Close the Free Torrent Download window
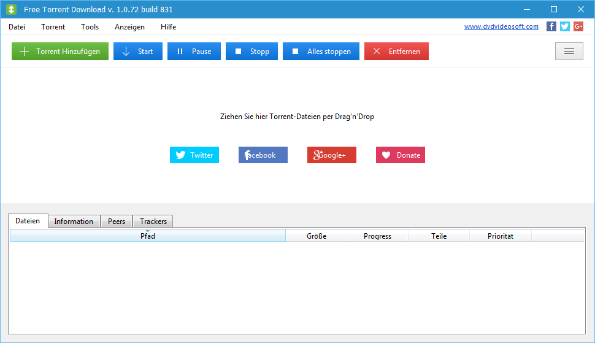 point(581,9)
